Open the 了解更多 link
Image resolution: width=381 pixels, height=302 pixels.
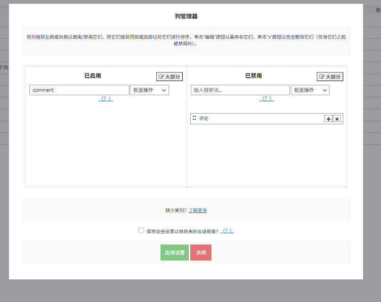pyautogui.click(x=197, y=210)
